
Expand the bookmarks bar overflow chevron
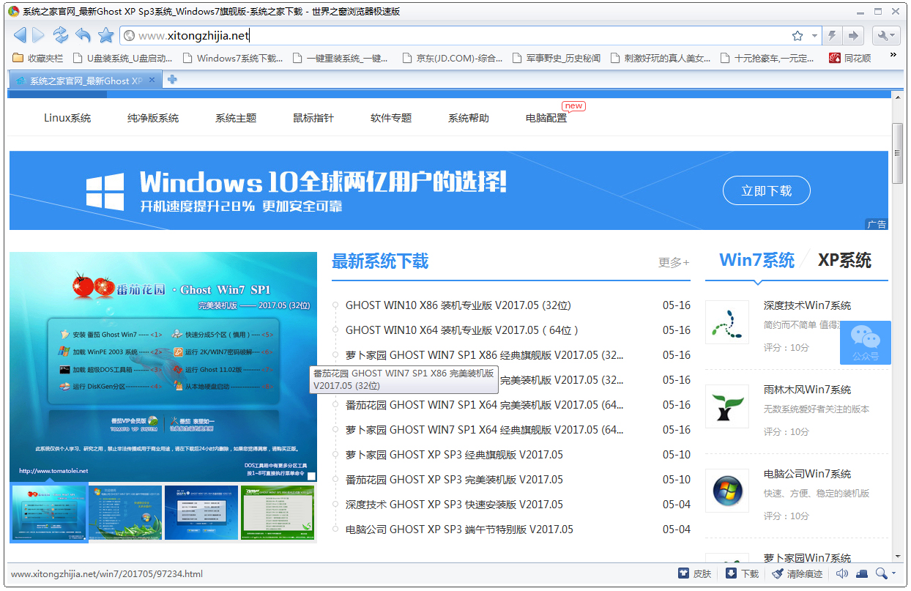tap(893, 55)
